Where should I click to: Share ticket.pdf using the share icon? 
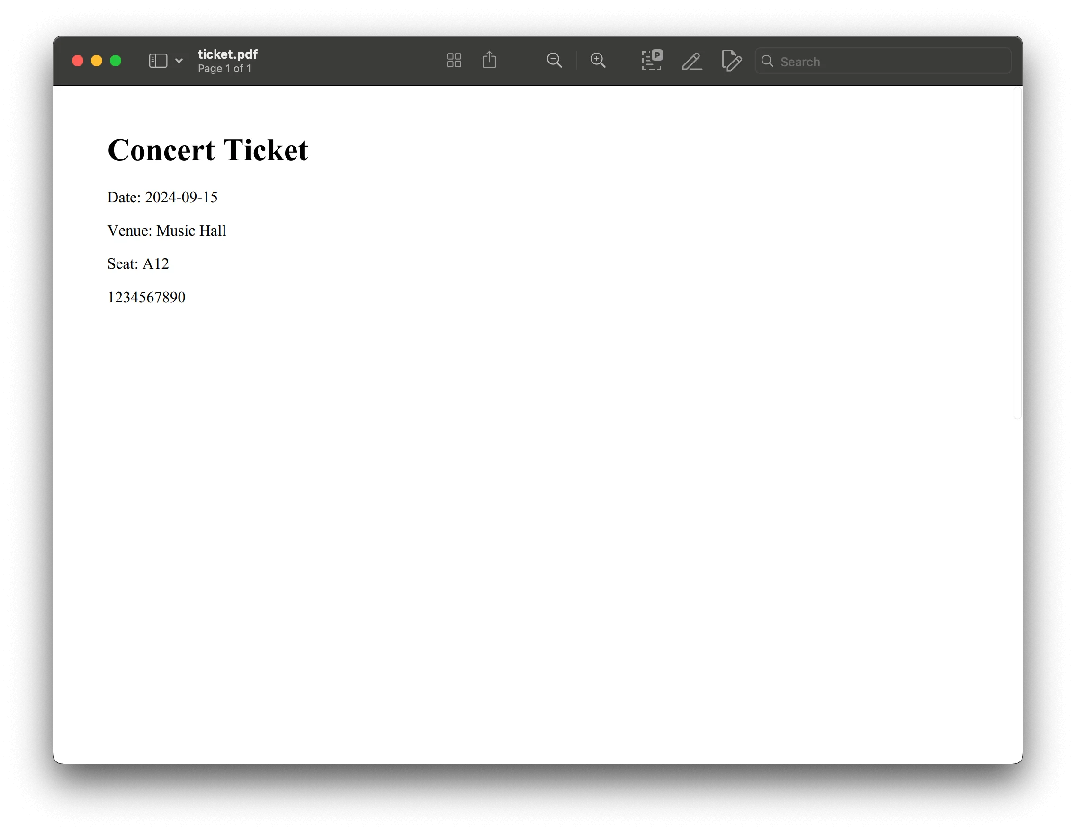pos(490,60)
